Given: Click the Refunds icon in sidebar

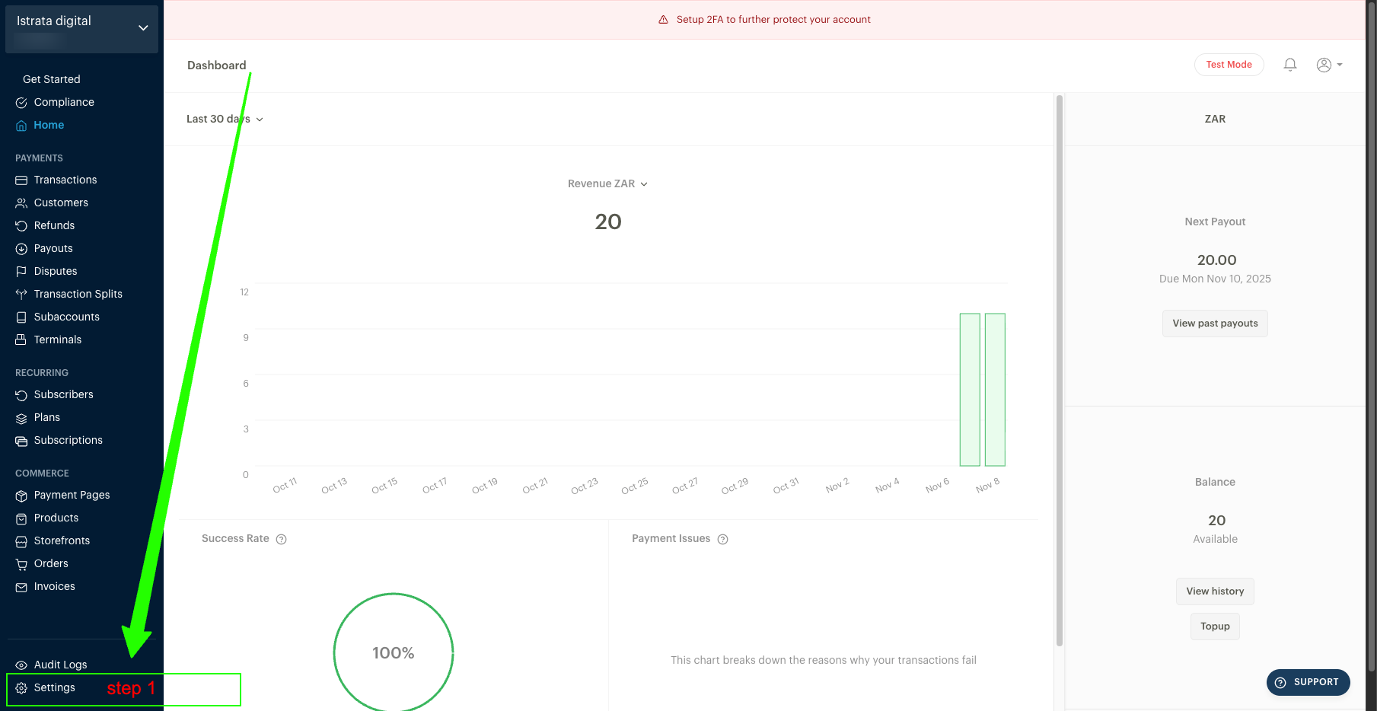Looking at the screenshot, I should click(x=21, y=226).
